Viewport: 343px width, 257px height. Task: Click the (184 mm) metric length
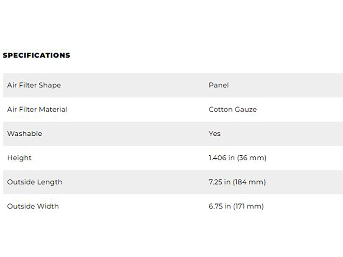coord(249,182)
